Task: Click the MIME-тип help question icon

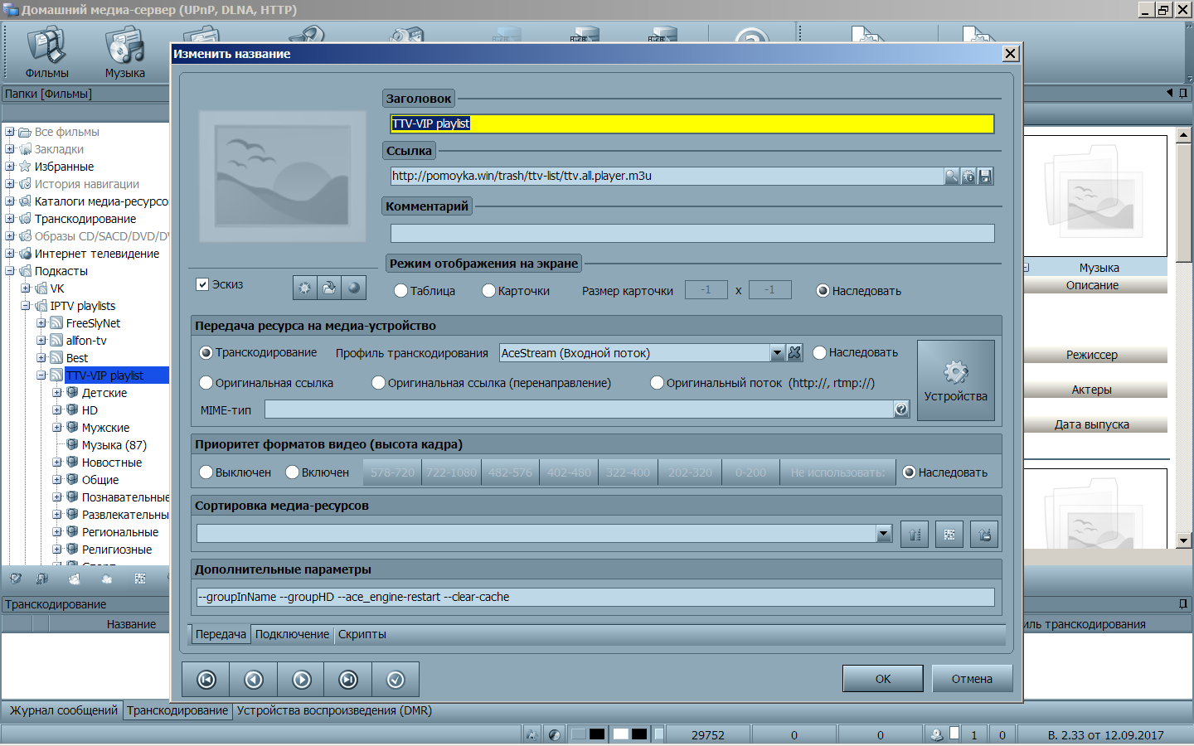Action: click(x=901, y=409)
